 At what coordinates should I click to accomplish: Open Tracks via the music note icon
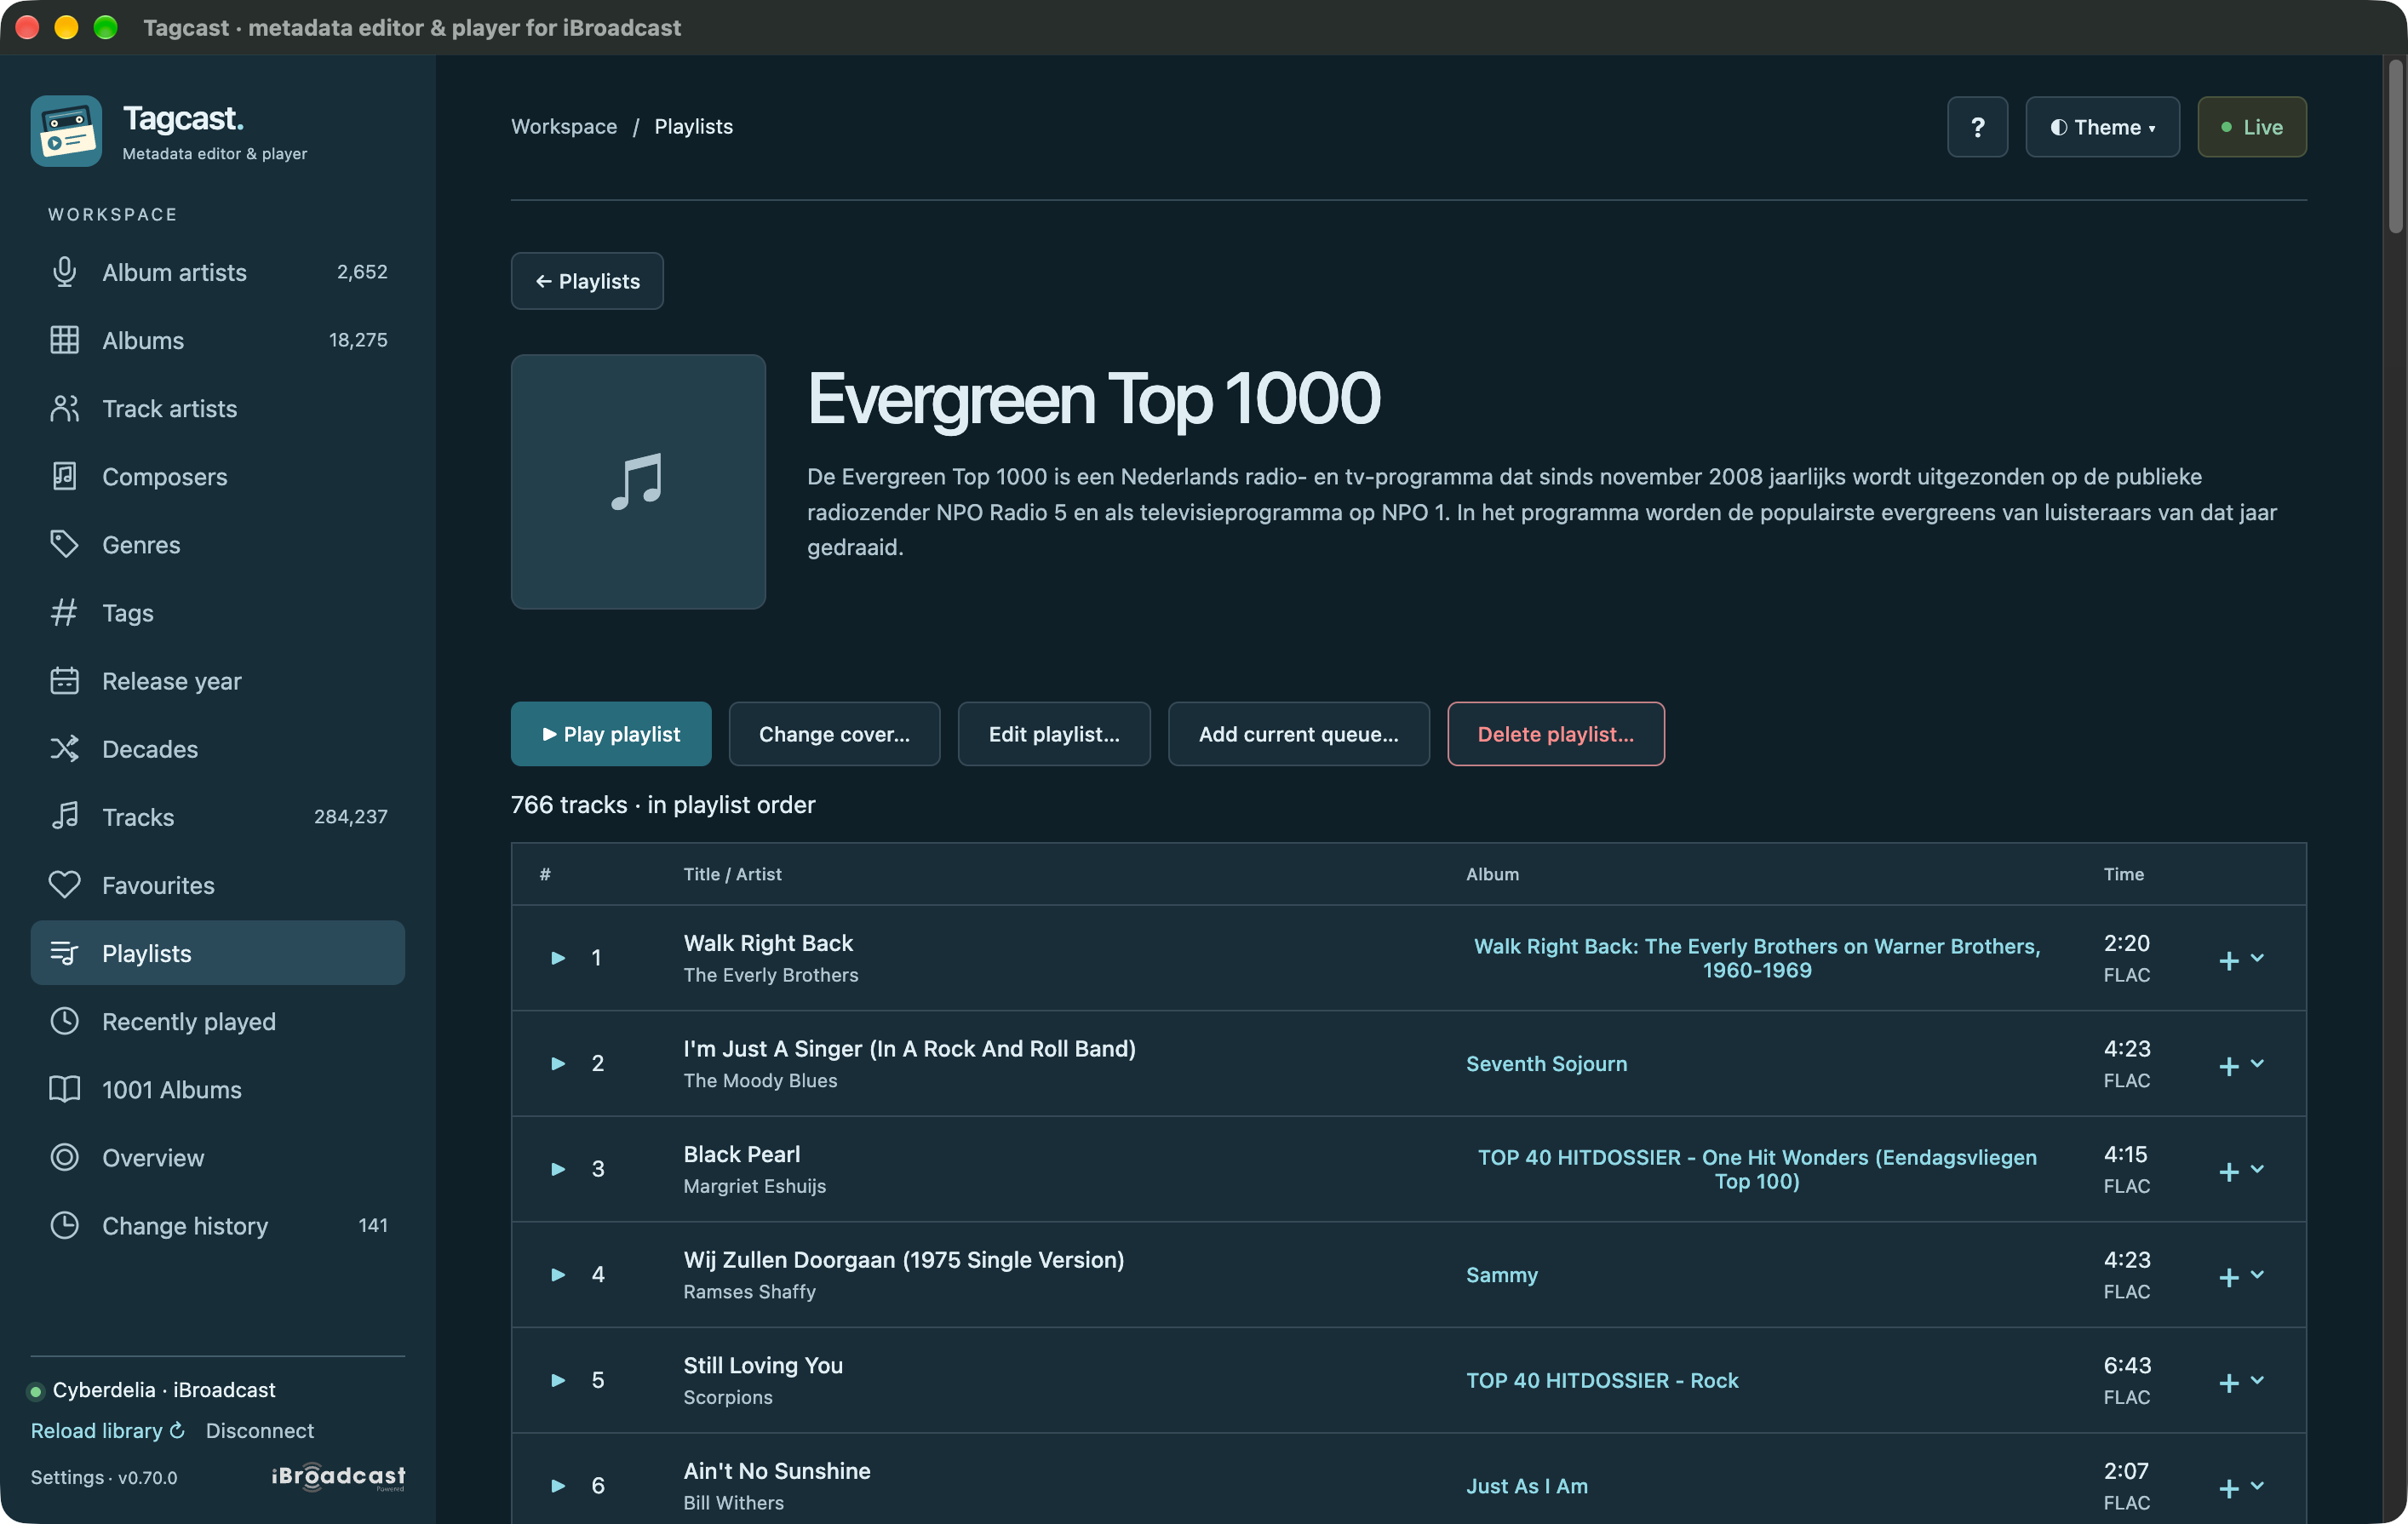65,816
